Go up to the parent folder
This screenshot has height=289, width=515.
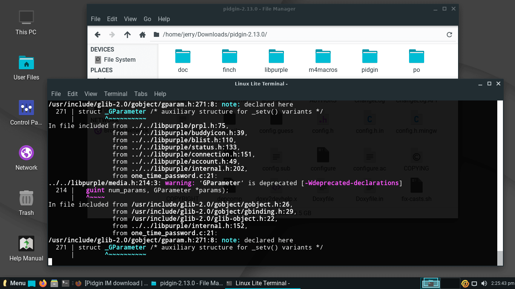point(127,35)
